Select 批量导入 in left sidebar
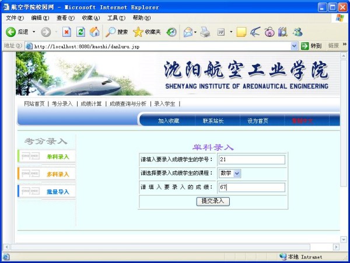 click(47, 192)
